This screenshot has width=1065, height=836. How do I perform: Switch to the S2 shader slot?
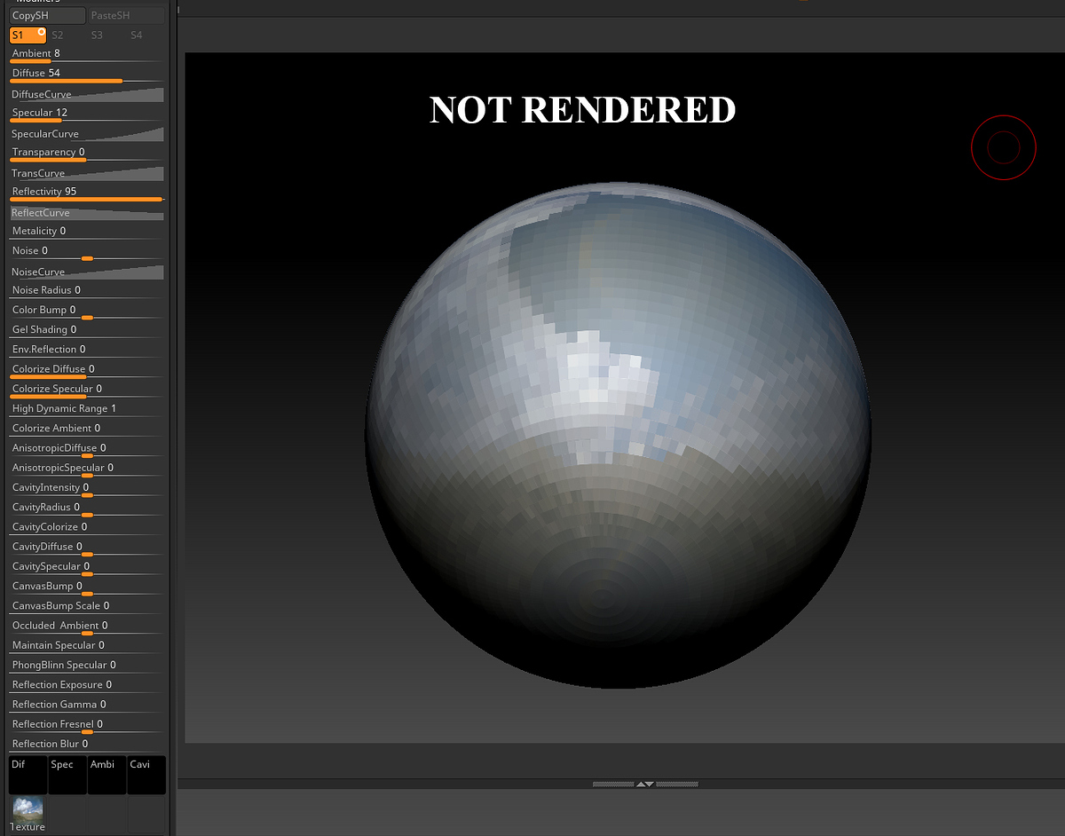(x=58, y=35)
